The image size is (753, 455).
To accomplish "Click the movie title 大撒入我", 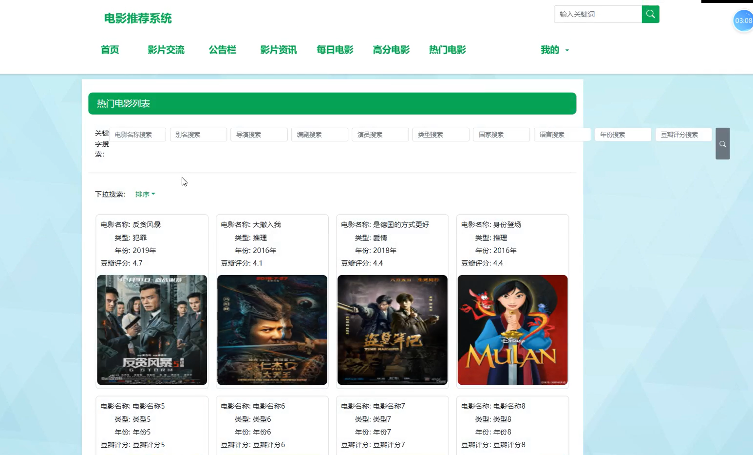I will 267,225.
